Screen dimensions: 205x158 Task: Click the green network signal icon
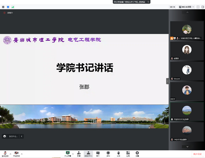(13, 7)
